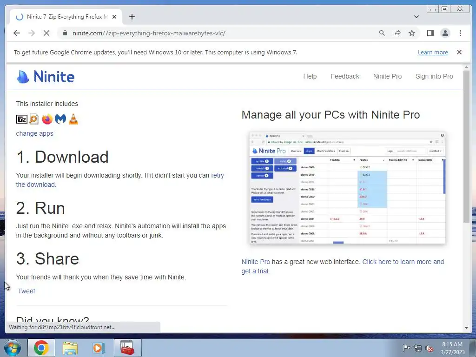Click the Malwarebytes app icon
Viewport: 476px width, 357px height.
click(x=60, y=119)
